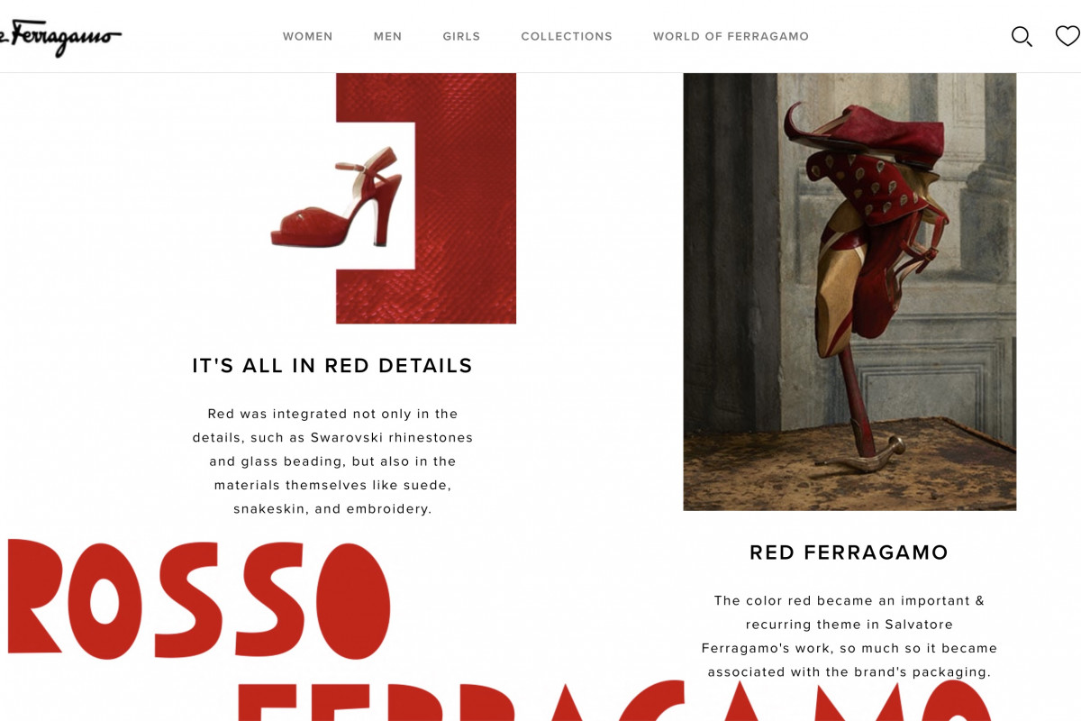The image size is (1081, 721).
Task: Open the MEN menu
Action: coord(388,37)
